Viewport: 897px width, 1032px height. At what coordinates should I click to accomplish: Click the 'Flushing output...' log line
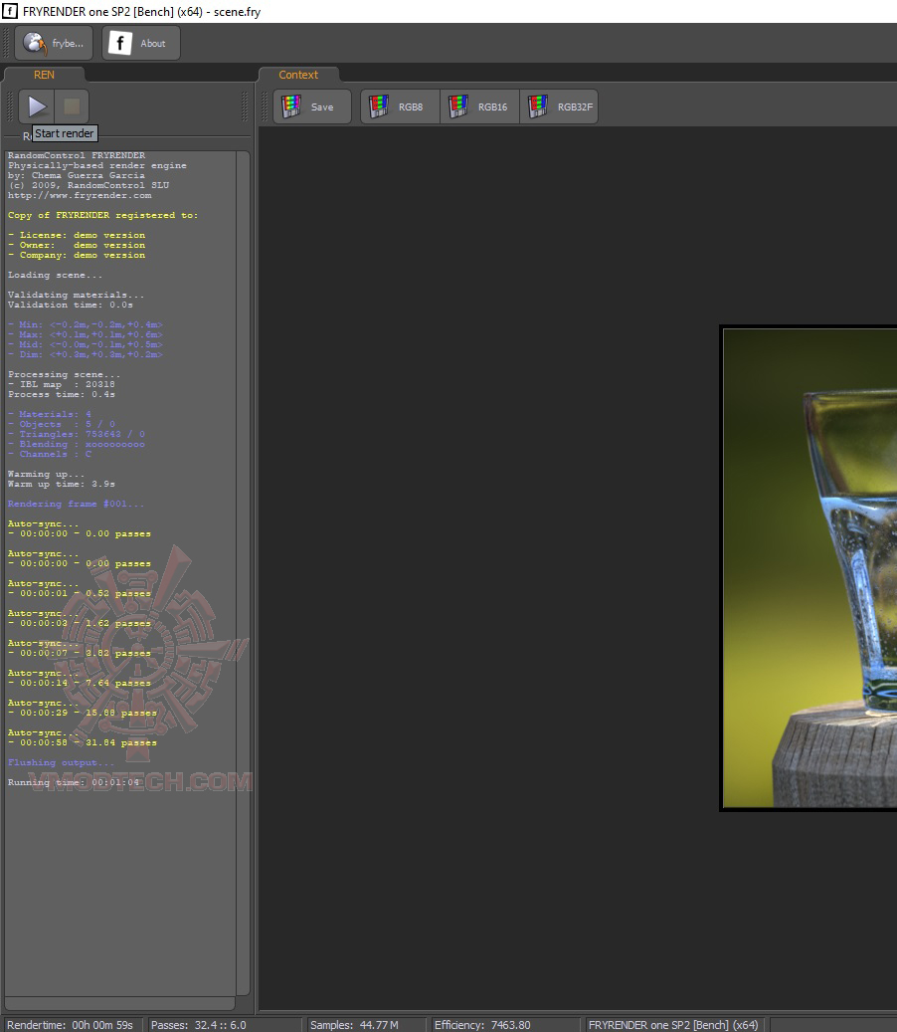point(62,763)
